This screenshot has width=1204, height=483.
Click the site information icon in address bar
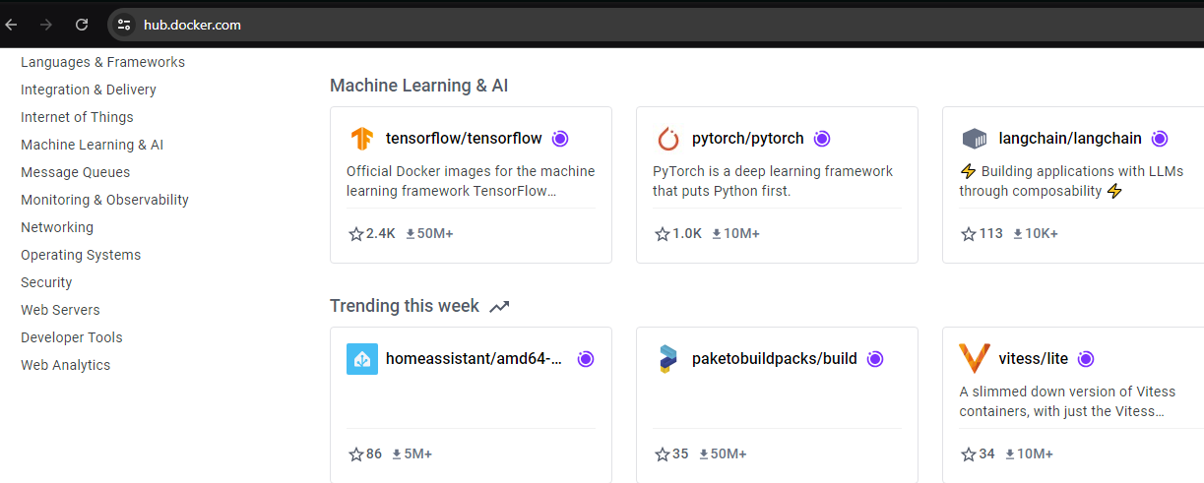pos(123,25)
